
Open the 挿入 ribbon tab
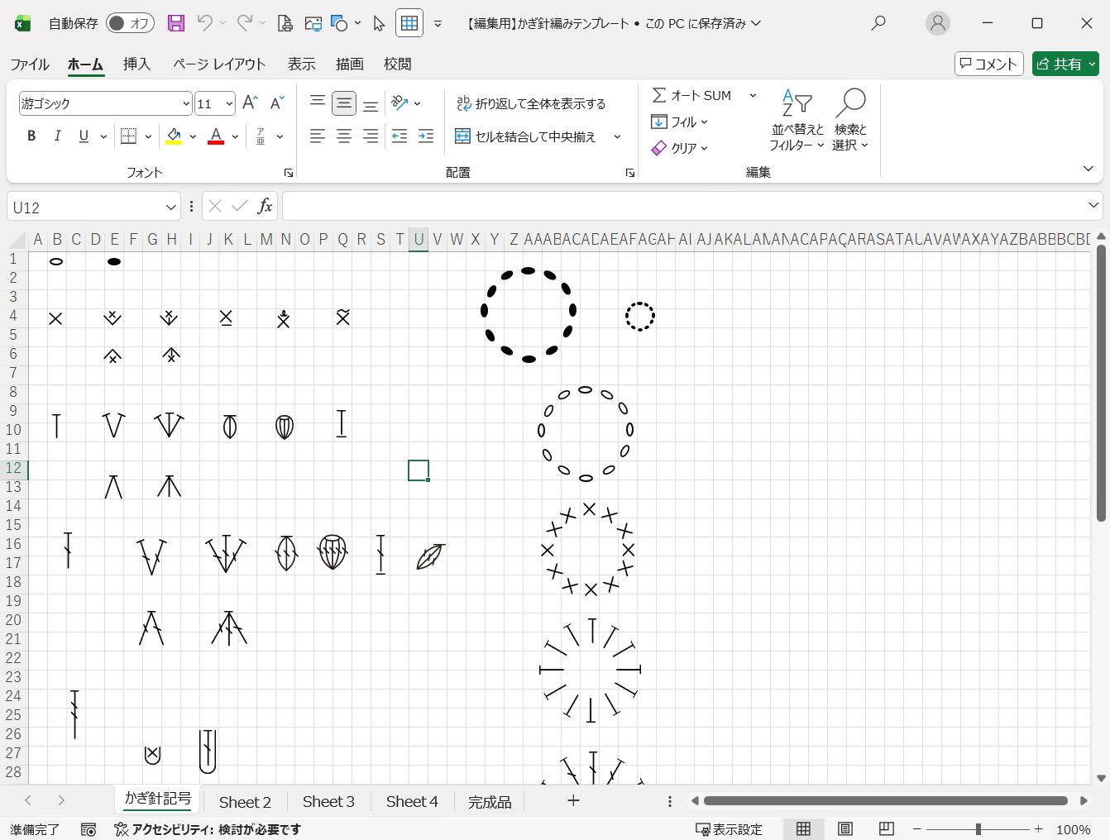pos(136,64)
